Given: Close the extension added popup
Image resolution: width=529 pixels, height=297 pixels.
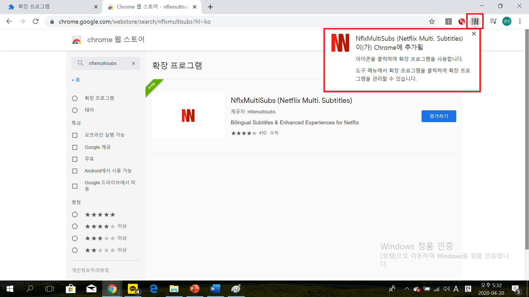Looking at the screenshot, I should [x=474, y=34].
